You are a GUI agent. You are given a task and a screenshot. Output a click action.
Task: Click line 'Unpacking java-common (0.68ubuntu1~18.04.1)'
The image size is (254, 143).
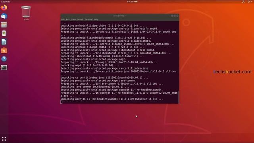[x=95, y=87]
